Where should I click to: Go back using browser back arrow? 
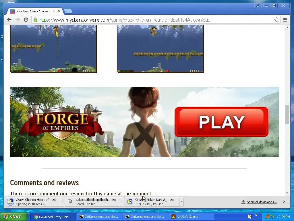pos(9,20)
